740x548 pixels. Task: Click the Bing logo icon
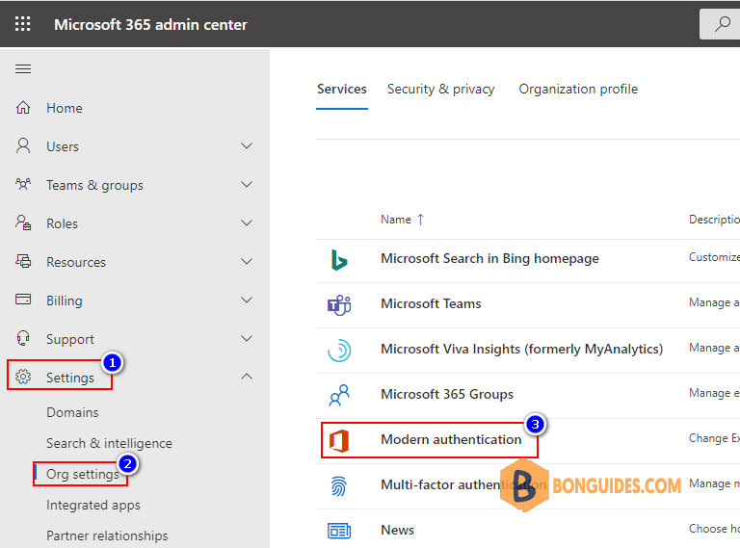click(339, 259)
